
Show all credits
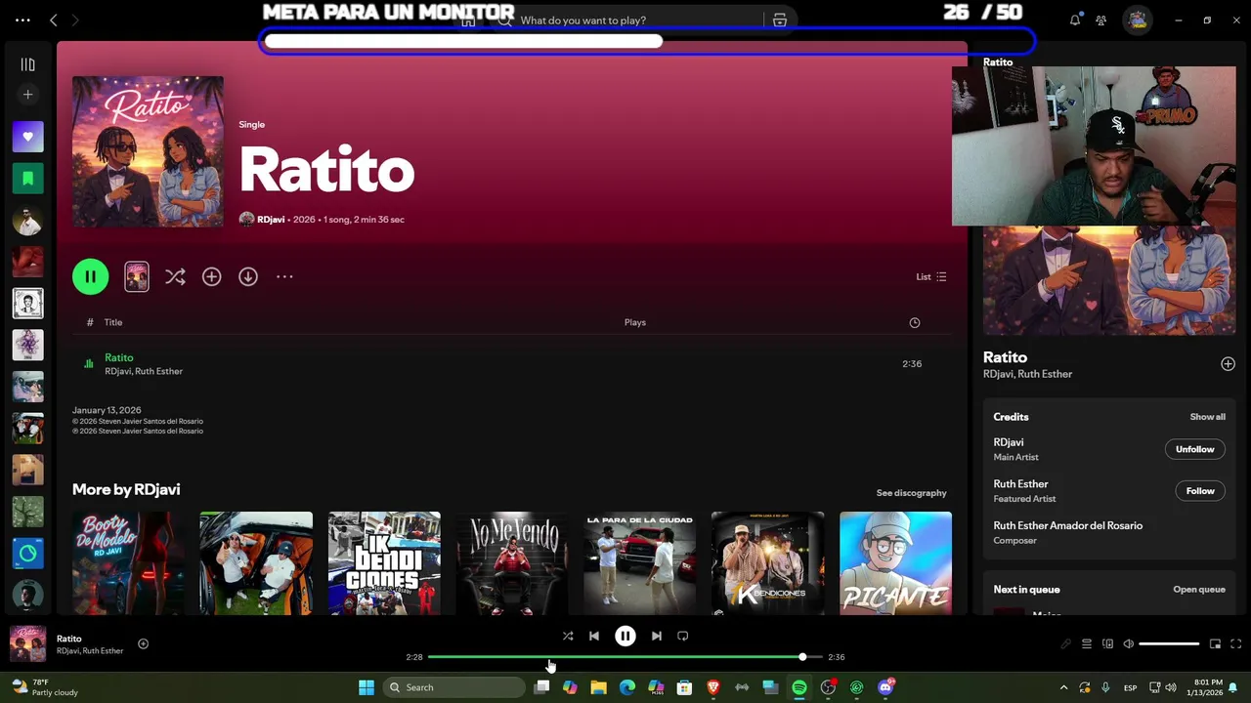click(1207, 417)
